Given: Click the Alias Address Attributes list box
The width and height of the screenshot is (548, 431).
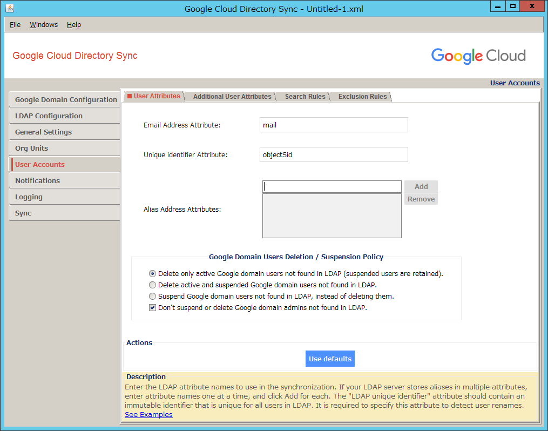Looking at the screenshot, I should pyautogui.click(x=331, y=215).
